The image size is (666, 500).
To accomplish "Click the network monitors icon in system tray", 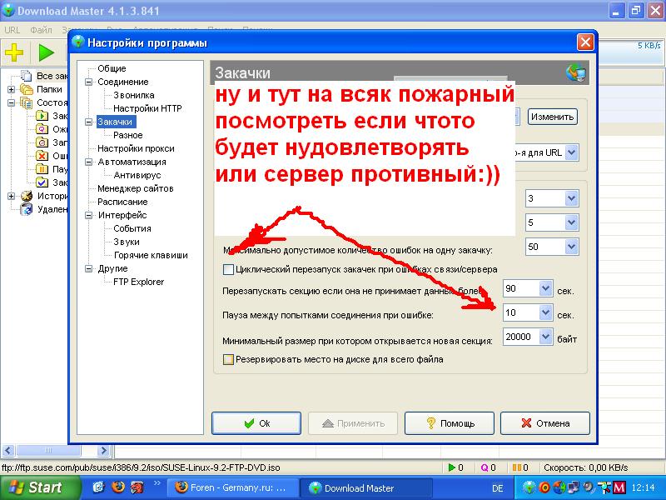I will pos(574,487).
